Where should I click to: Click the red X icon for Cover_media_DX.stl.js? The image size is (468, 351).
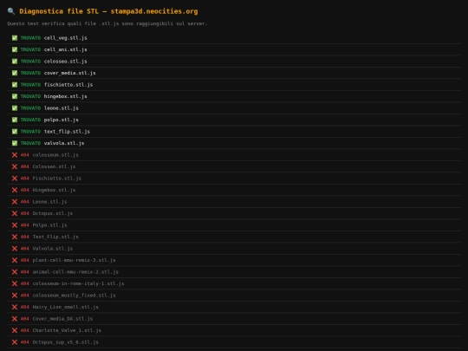point(15,319)
